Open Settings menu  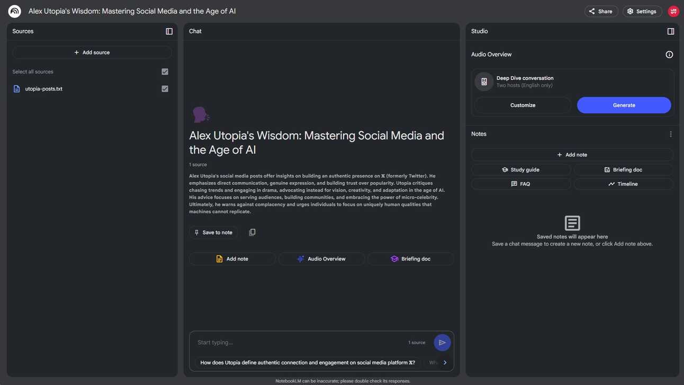tap(642, 11)
